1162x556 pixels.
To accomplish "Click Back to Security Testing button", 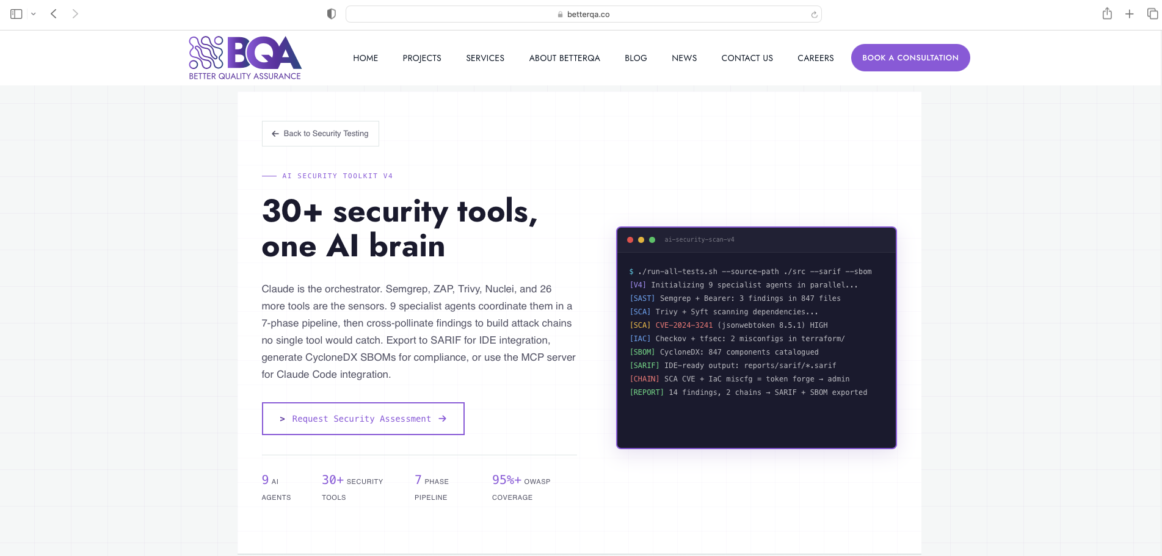I will [x=321, y=134].
